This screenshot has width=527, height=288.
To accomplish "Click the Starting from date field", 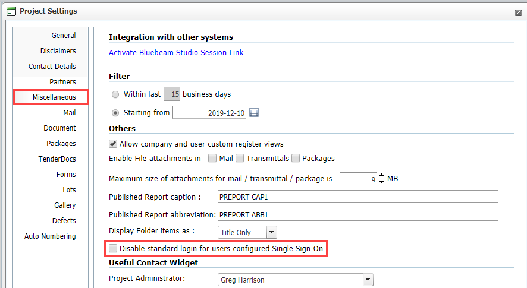I will (209, 113).
